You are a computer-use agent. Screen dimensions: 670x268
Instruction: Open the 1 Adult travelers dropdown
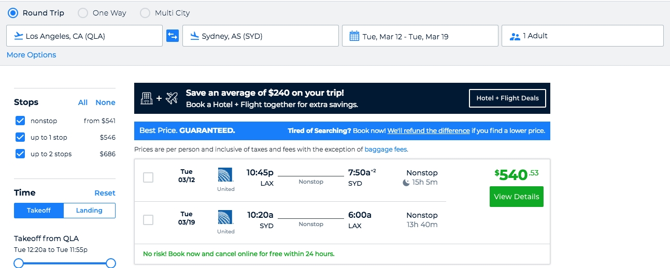click(582, 36)
